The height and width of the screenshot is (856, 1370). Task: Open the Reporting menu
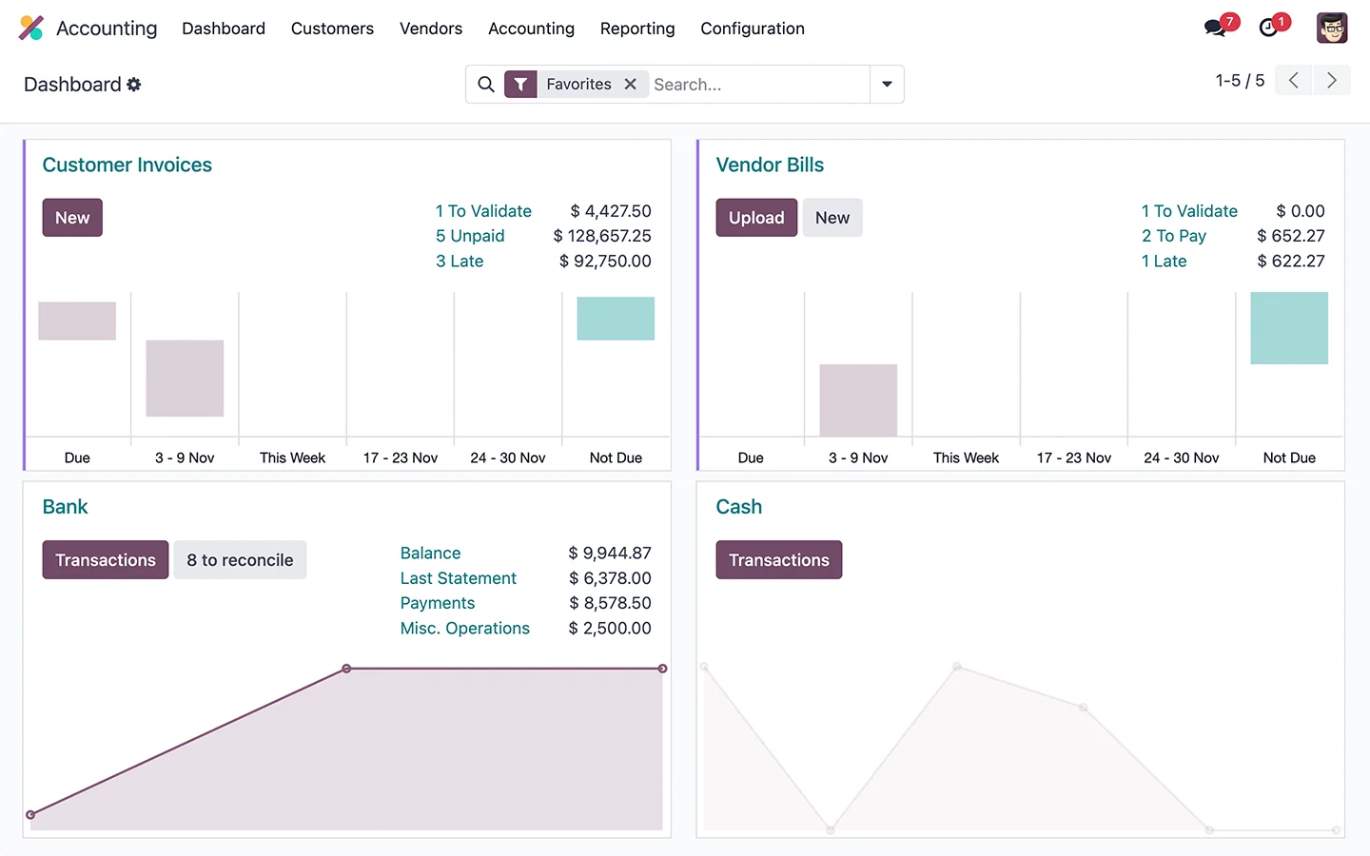point(637,29)
